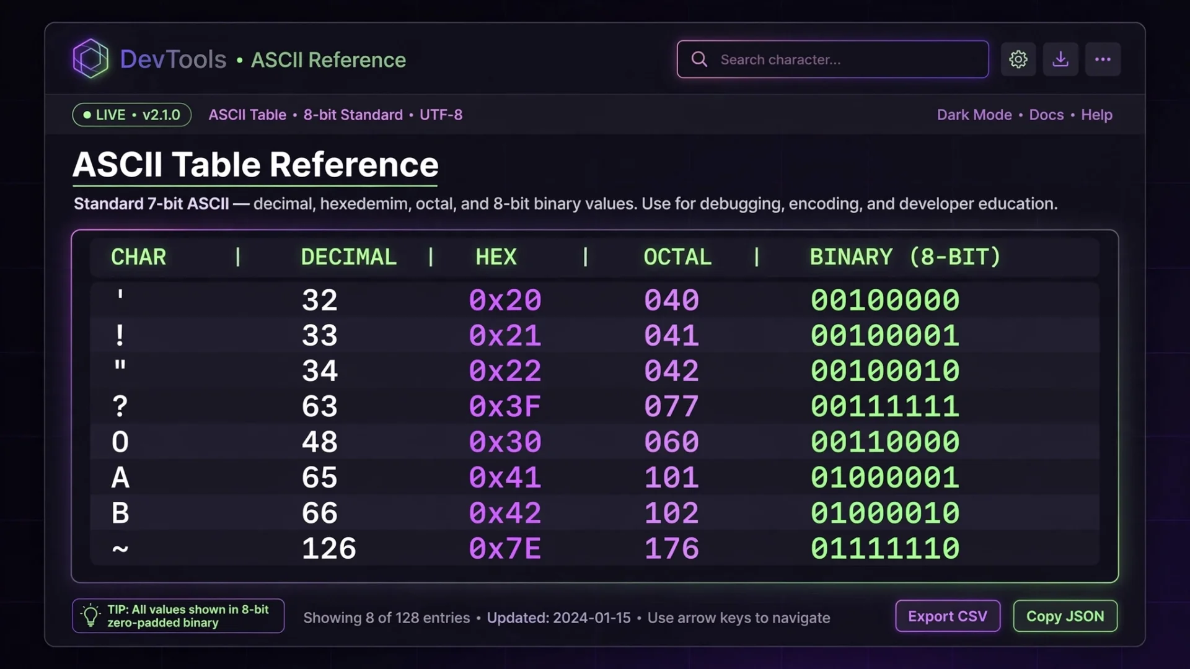Focus the Search character field
1190x669 pixels.
tap(832, 59)
